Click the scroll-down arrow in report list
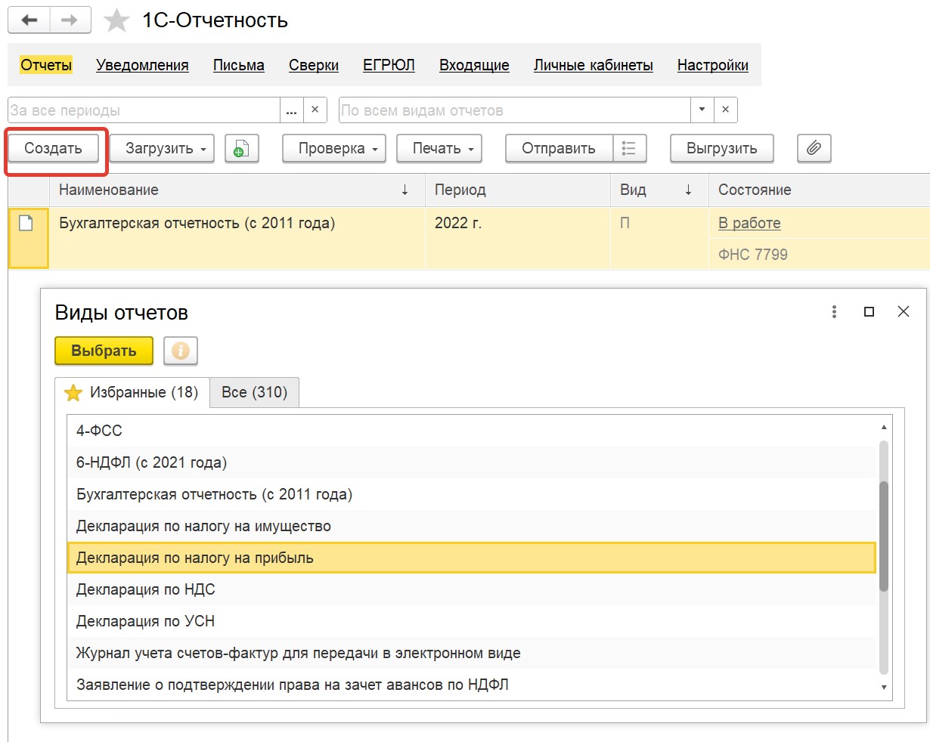Screen dimensions: 930x742 [884, 688]
